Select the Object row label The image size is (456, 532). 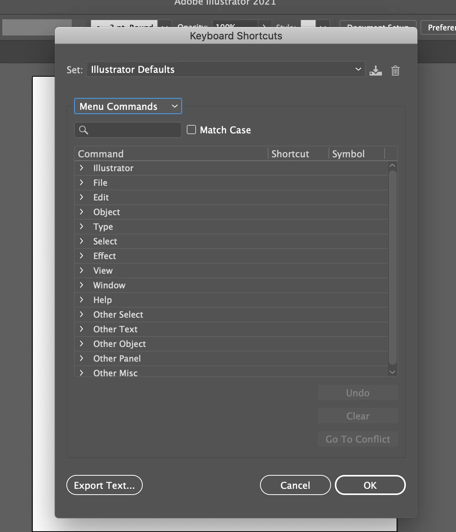pyautogui.click(x=106, y=212)
